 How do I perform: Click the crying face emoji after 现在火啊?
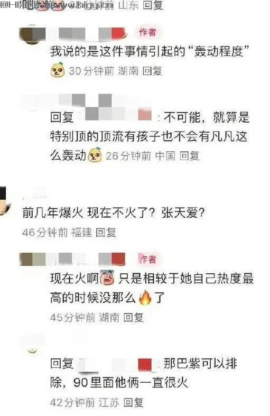point(107,278)
